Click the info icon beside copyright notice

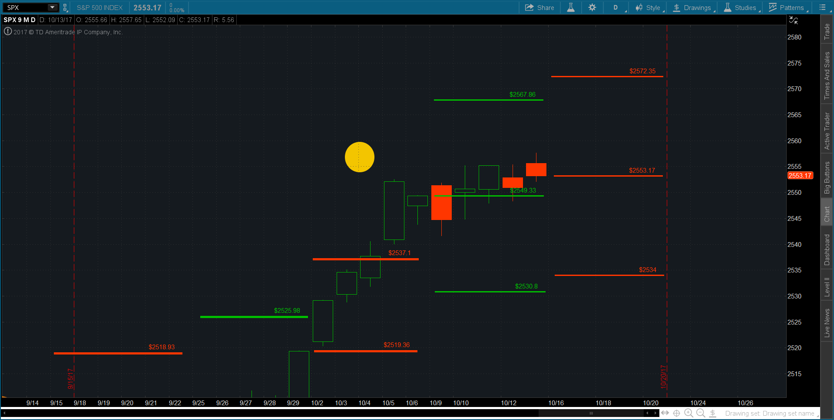[x=8, y=31]
